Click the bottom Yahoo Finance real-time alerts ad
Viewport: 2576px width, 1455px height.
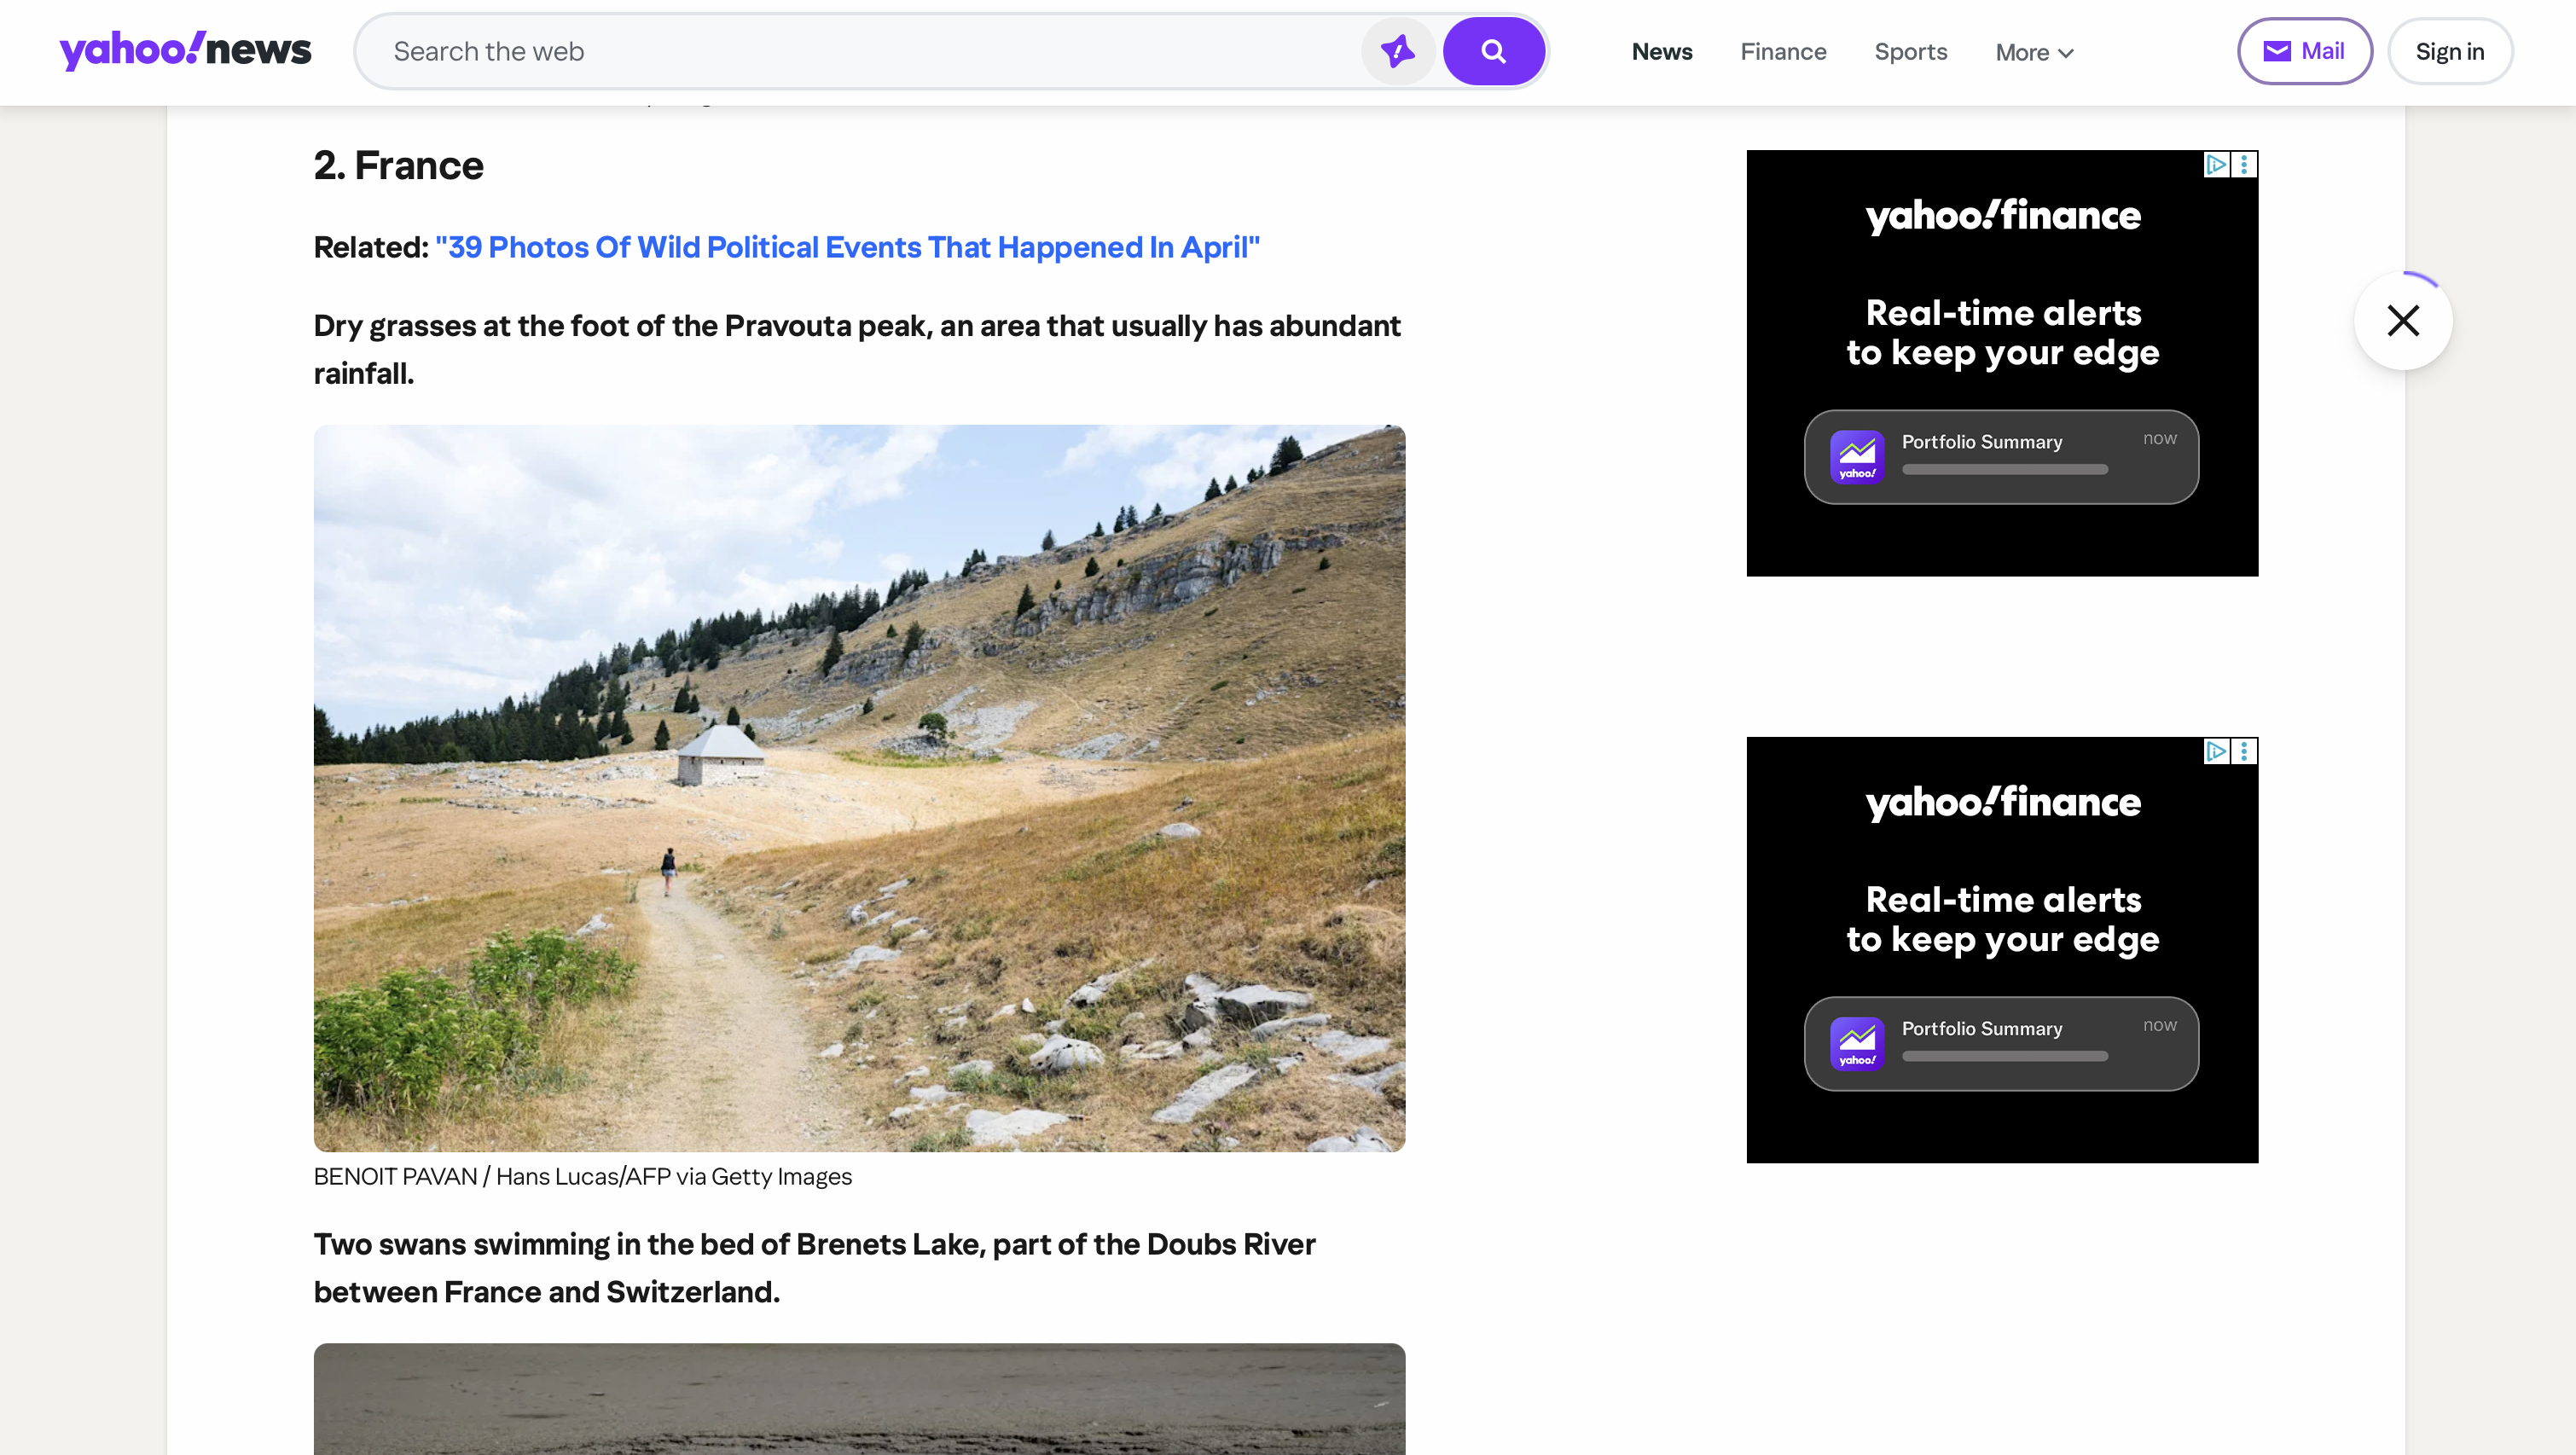click(x=2002, y=950)
